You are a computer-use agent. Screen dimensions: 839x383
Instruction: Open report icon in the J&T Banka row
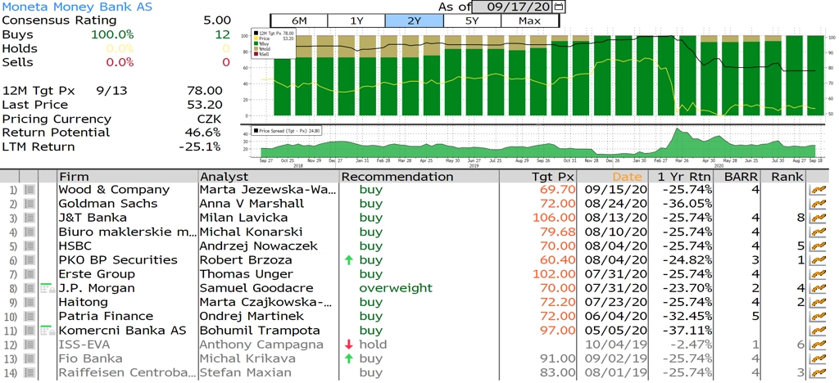pos(29,218)
